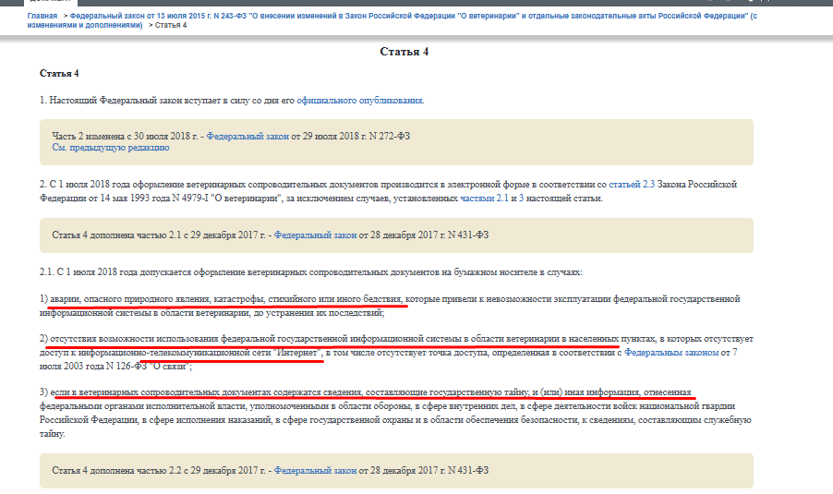This screenshot has height=494, width=833.
Task: Open the part 3 link after частями 2.1
Action: (521, 199)
